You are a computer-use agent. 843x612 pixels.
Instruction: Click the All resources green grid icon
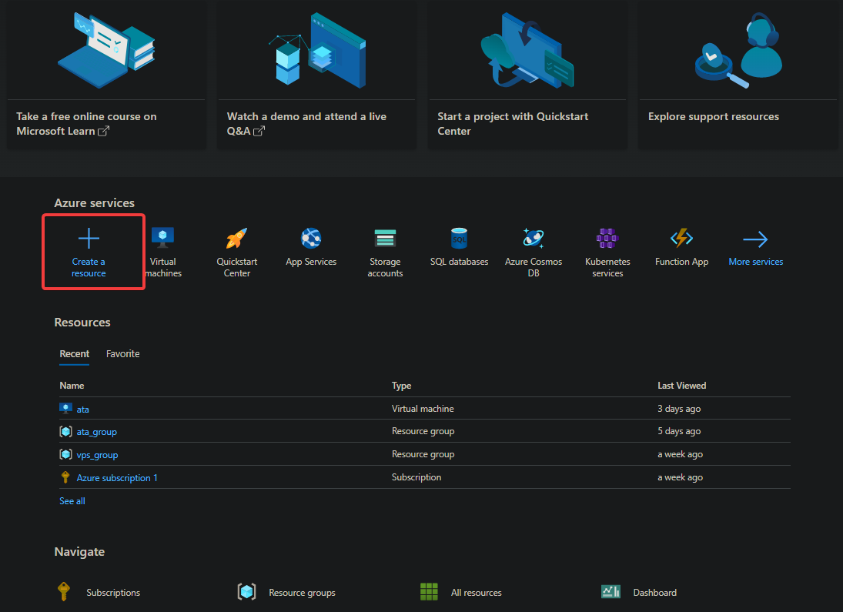pos(429,591)
